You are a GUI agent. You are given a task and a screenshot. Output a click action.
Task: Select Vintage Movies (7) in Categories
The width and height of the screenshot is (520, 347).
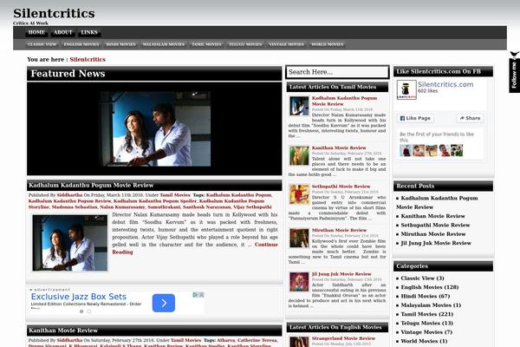tap(426, 332)
